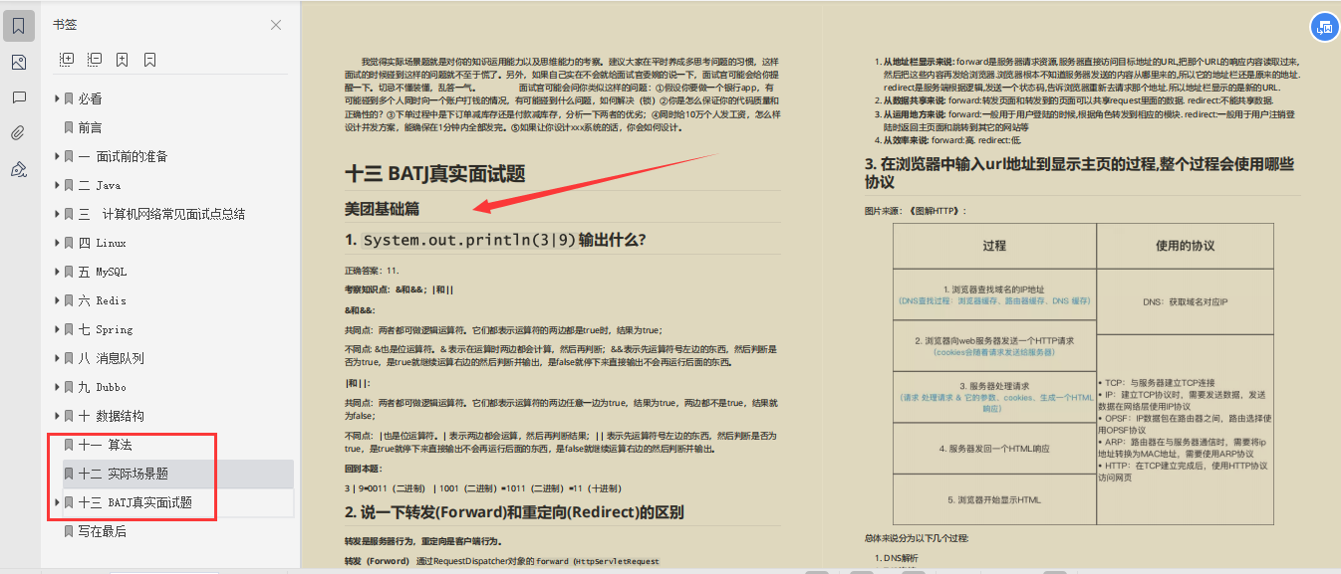Open the page thumbnails sidebar panel
Image resolution: width=1341 pixels, height=574 pixels.
19,62
